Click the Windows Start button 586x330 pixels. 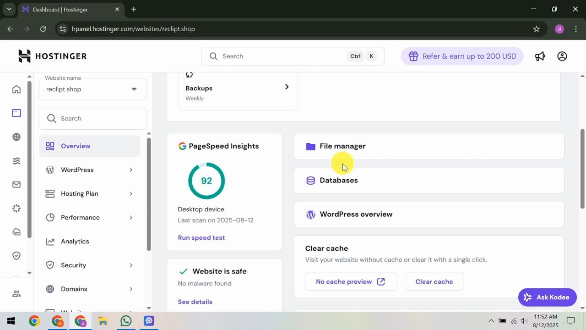click(x=11, y=321)
